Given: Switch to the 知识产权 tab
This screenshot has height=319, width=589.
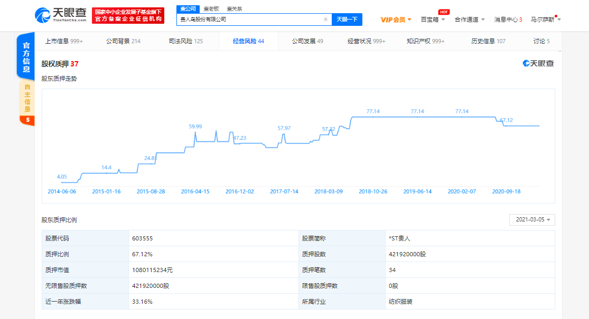Looking at the screenshot, I should point(425,41).
